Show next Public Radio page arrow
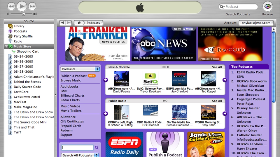Viewport: 280px width, 157px height. 225,114
